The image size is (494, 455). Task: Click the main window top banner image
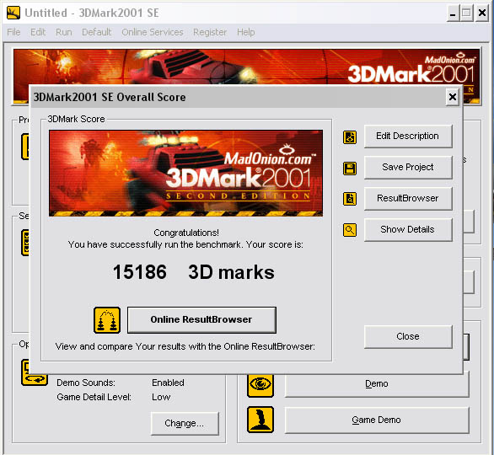pyautogui.click(x=246, y=67)
